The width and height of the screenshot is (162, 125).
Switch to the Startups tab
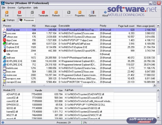tap(9, 20)
